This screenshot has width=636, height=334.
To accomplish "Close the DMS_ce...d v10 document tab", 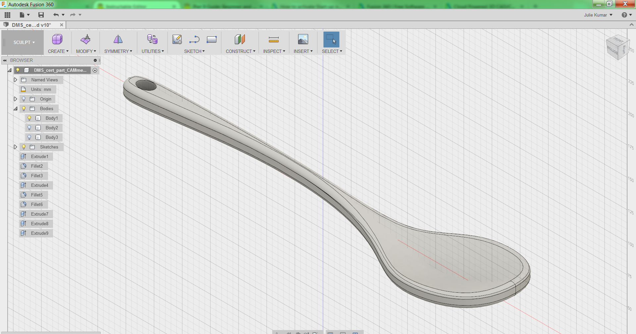I will coord(61,25).
